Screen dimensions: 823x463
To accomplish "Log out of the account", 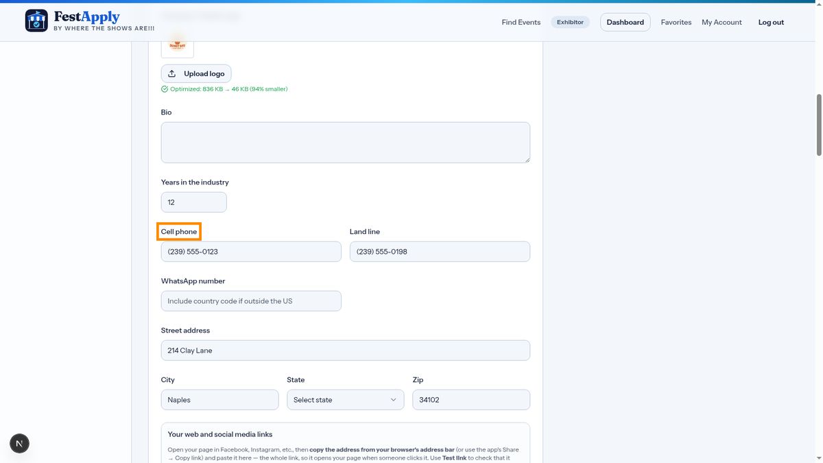I will 771,22.
